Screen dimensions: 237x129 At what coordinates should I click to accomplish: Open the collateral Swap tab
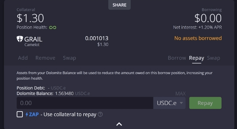click(x=69, y=58)
